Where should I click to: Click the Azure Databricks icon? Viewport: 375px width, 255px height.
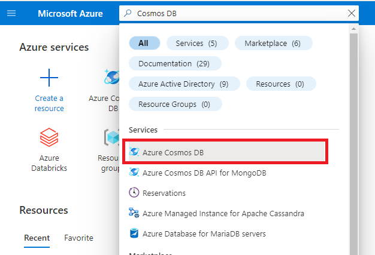tap(49, 137)
